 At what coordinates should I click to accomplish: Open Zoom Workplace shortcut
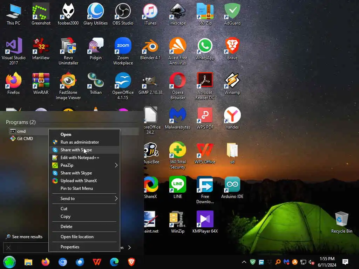[123, 51]
